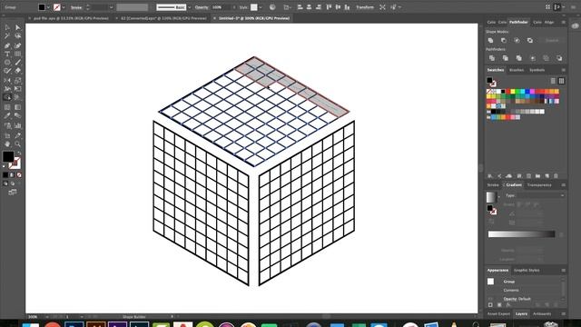Screen dimensions: 581x327
Task: Click Transform in control bar
Action: 365,7
